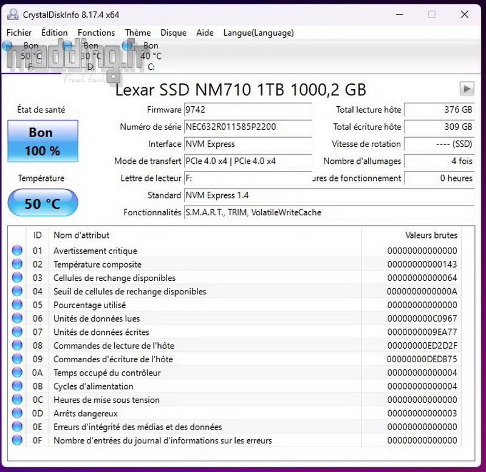Click raw value 0000000000003
Screen dimensions: 486x472
tap(422, 414)
